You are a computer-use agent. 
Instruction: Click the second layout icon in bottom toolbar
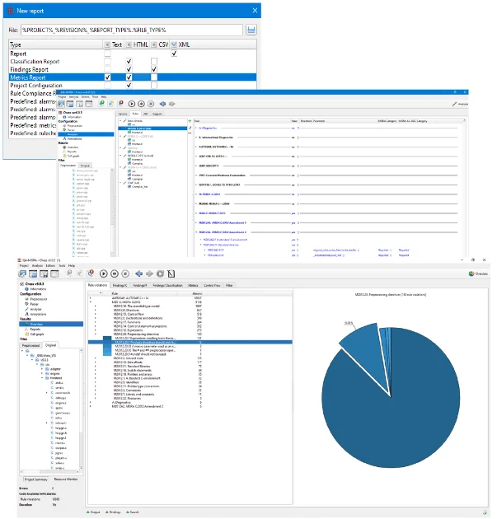coord(33,274)
